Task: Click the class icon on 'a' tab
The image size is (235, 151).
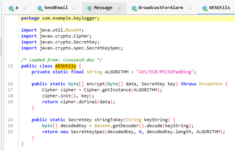Action: (11, 8)
